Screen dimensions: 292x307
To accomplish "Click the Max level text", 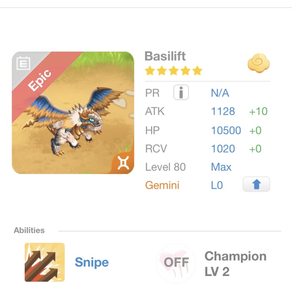I will coord(221,167).
